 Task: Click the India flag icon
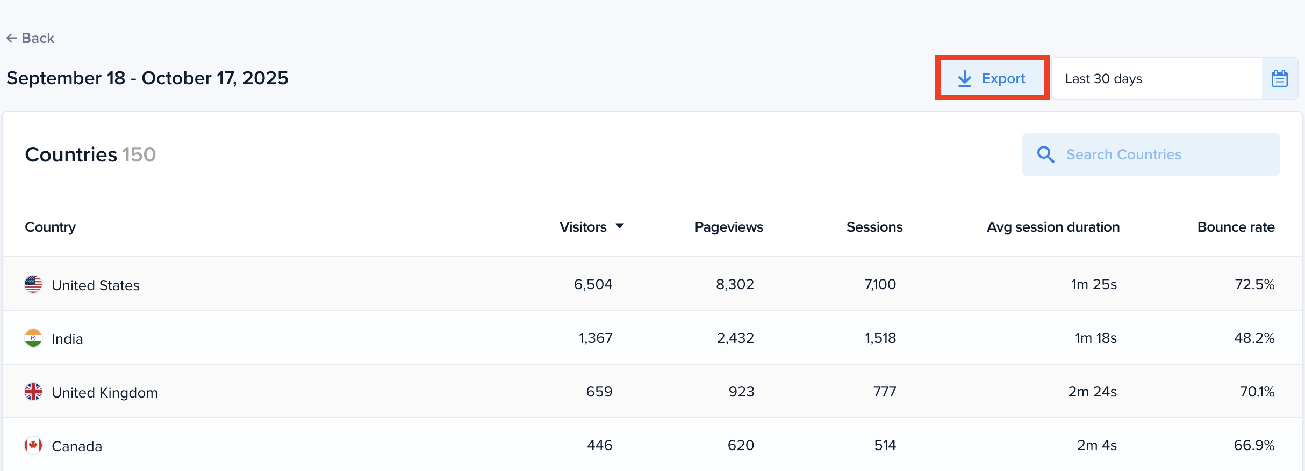pos(33,338)
